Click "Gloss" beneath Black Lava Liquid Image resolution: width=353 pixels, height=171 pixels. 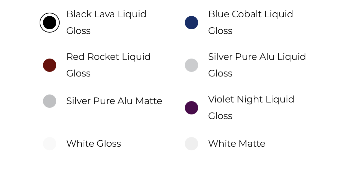pyautogui.click(x=78, y=31)
